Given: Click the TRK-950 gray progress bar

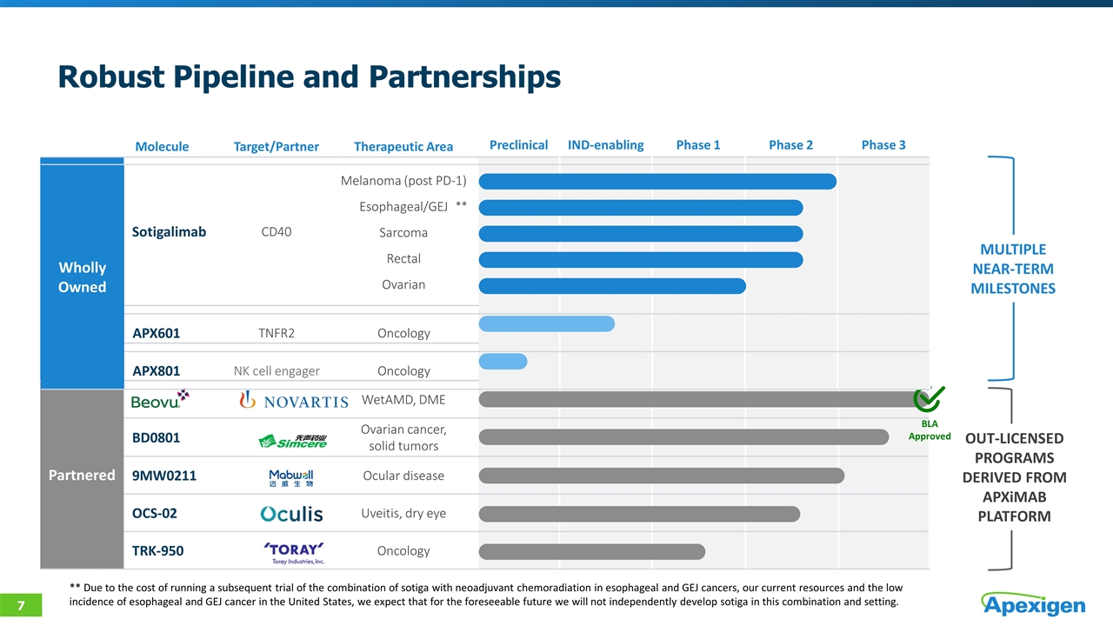Looking at the screenshot, I should [x=592, y=551].
